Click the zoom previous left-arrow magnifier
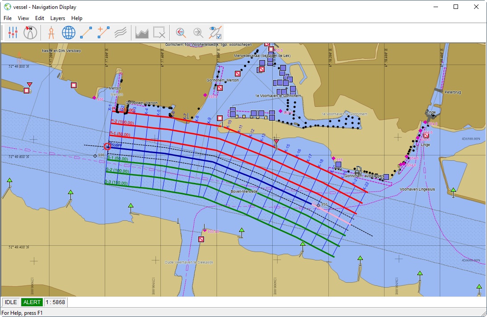The height and width of the screenshot is (317, 487). click(x=180, y=33)
